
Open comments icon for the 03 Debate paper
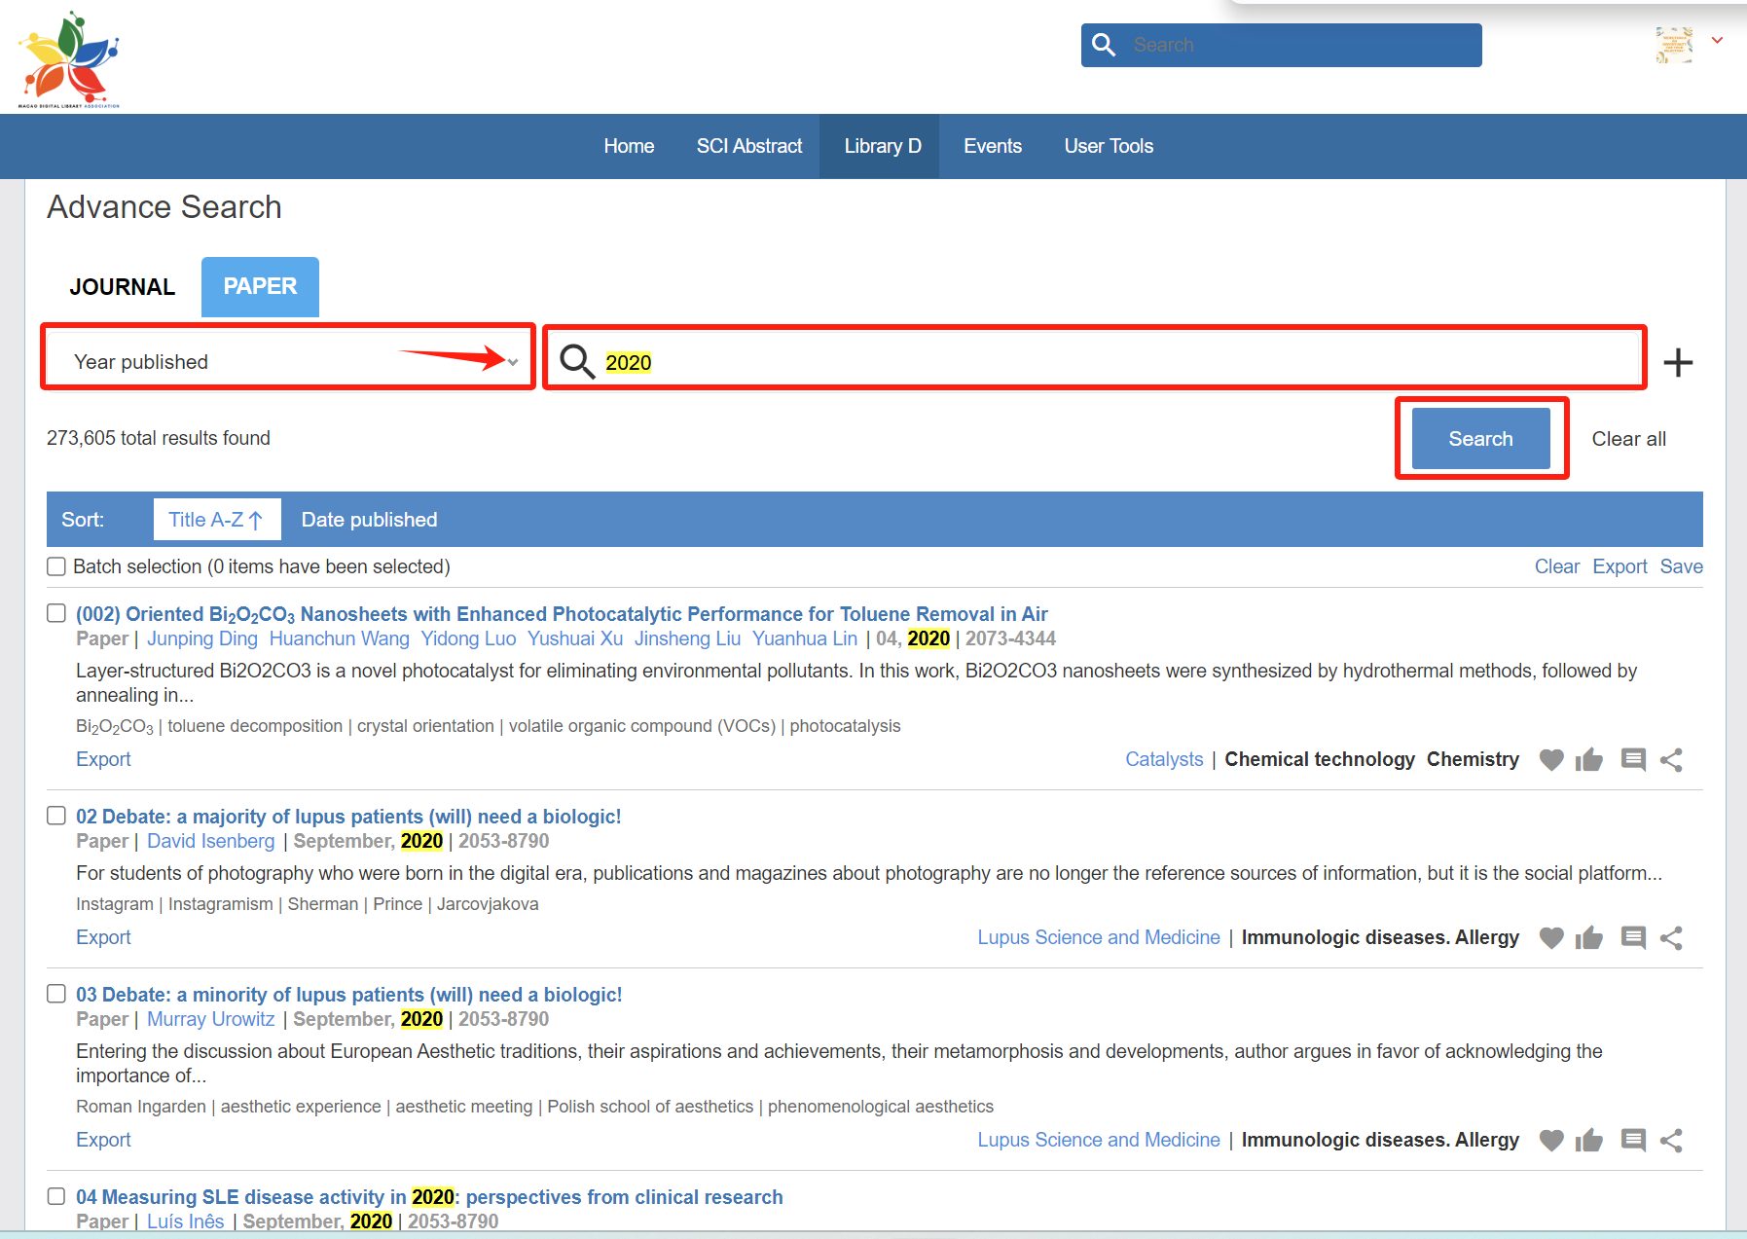pos(1632,1140)
